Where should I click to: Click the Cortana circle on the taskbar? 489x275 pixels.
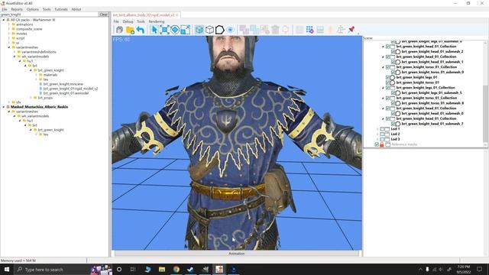[119, 270]
